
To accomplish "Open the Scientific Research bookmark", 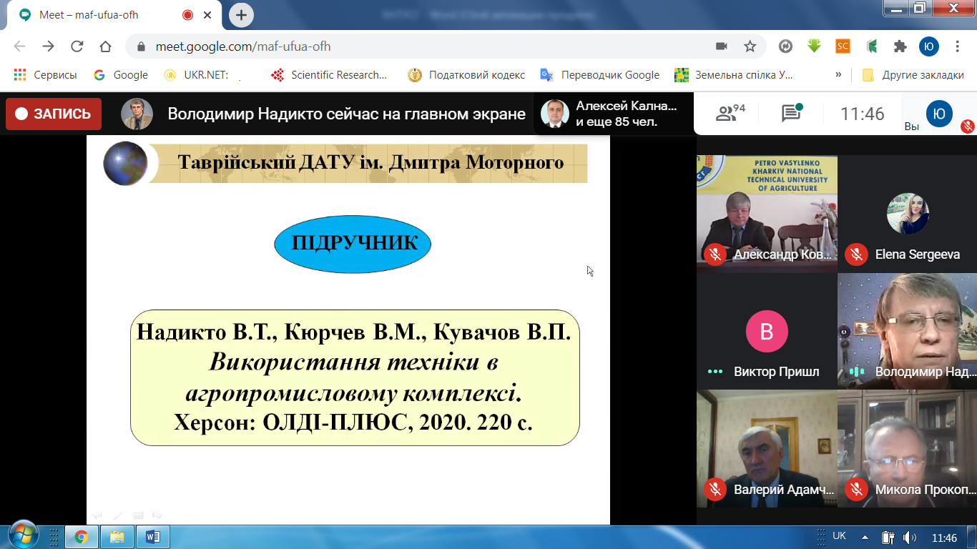I will pyautogui.click(x=328, y=74).
